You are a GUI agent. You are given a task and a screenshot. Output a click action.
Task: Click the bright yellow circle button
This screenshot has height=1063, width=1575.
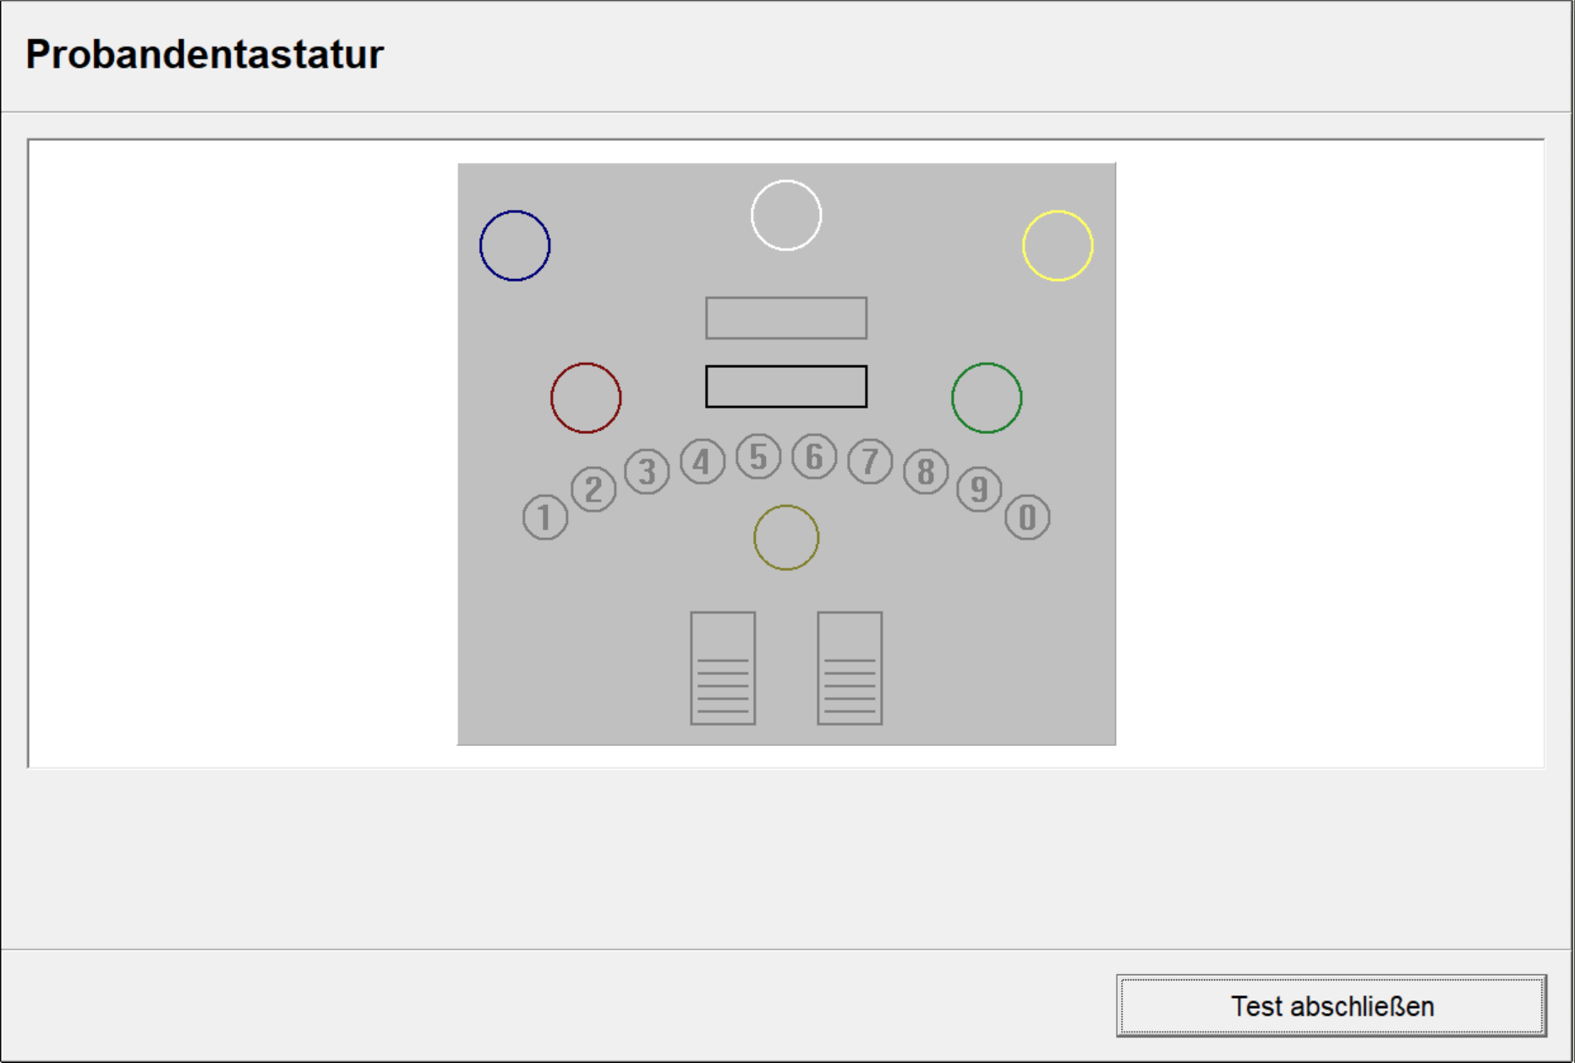[1058, 246]
